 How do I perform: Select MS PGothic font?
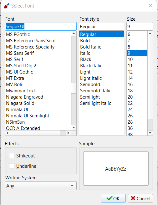point(38,34)
